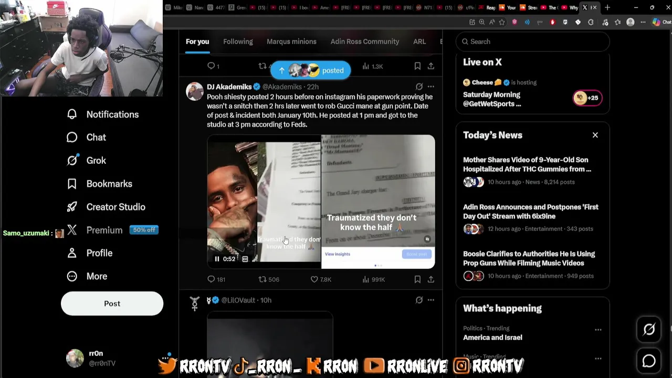Reply to the top post with 1 comment

click(x=213, y=66)
